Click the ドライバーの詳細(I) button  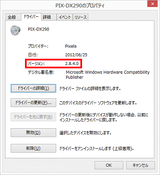click(x=33, y=88)
